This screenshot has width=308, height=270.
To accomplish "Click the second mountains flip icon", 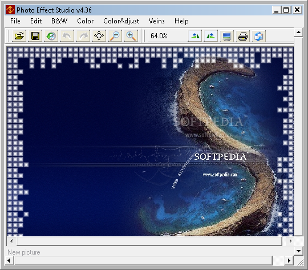I will (211, 36).
